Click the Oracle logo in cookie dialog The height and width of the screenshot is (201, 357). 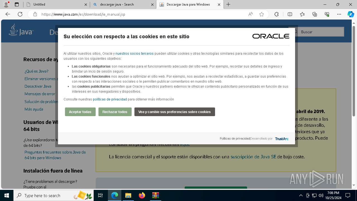271,36
